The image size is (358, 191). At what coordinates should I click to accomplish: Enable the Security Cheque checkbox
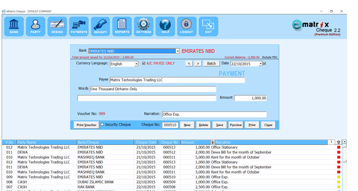tap(102, 124)
